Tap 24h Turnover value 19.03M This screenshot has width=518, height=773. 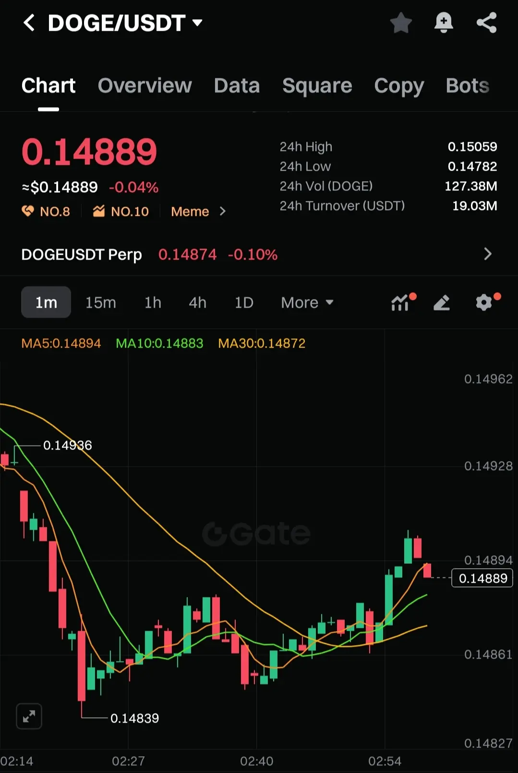[x=475, y=206]
